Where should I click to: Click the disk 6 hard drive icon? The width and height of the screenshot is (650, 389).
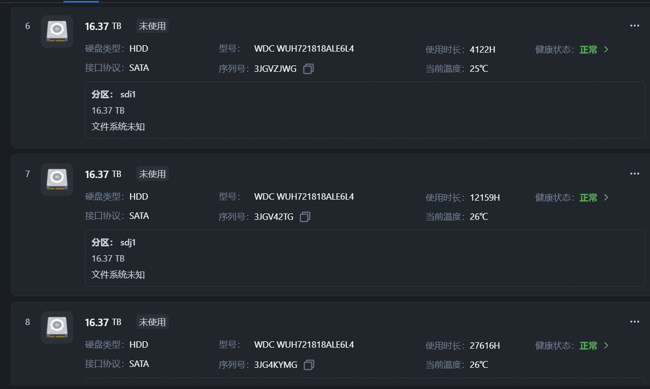coord(57,31)
